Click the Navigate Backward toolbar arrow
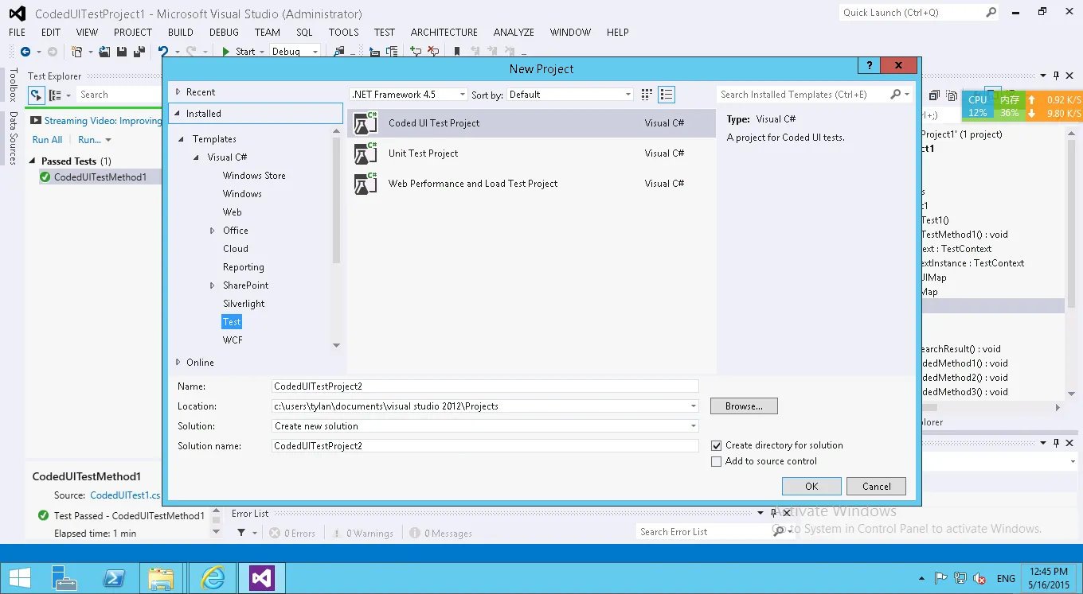Image resolution: width=1083 pixels, height=594 pixels. (x=25, y=52)
